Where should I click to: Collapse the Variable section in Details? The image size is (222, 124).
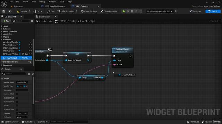(x=2, y=79)
